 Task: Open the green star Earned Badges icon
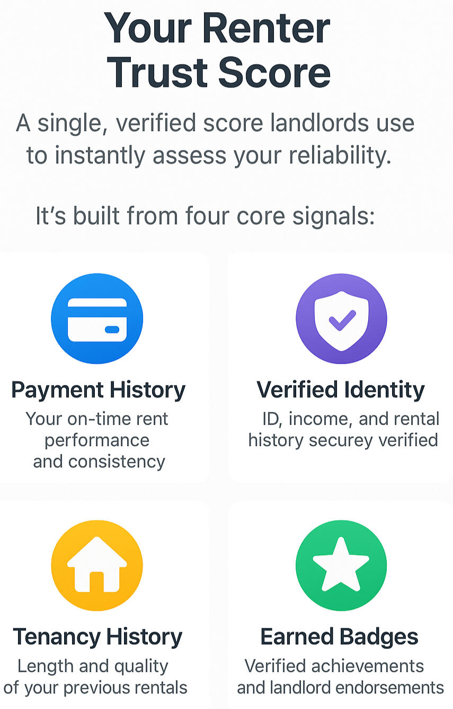(x=341, y=565)
